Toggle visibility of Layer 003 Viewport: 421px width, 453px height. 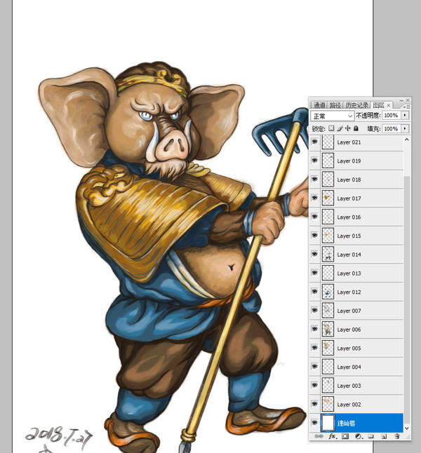pyautogui.click(x=314, y=386)
